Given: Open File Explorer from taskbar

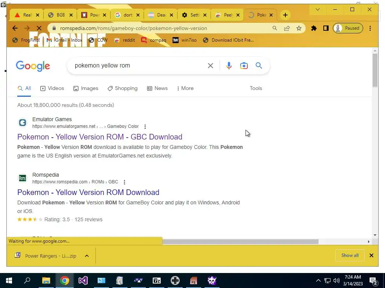Looking at the screenshot, I should 46,280.
